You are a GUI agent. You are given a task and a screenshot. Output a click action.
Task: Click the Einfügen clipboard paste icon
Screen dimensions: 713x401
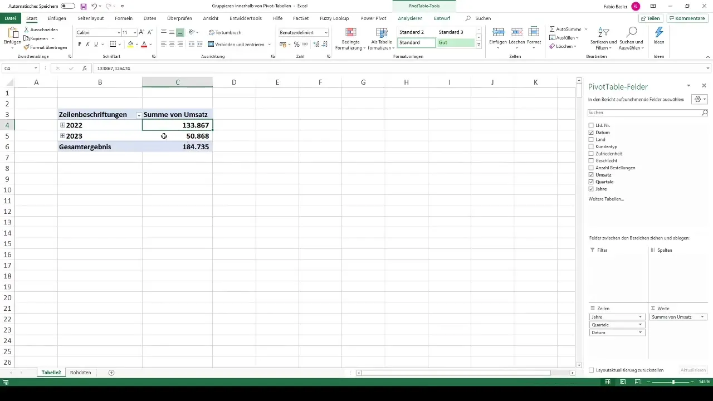pyautogui.click(x=12, y=33)
